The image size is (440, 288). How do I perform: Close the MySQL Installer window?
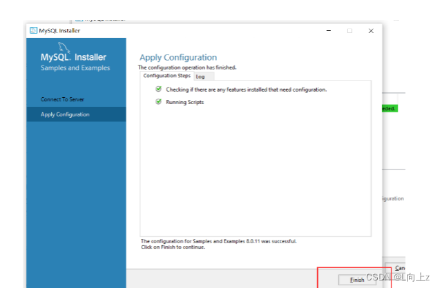[371, 31]
